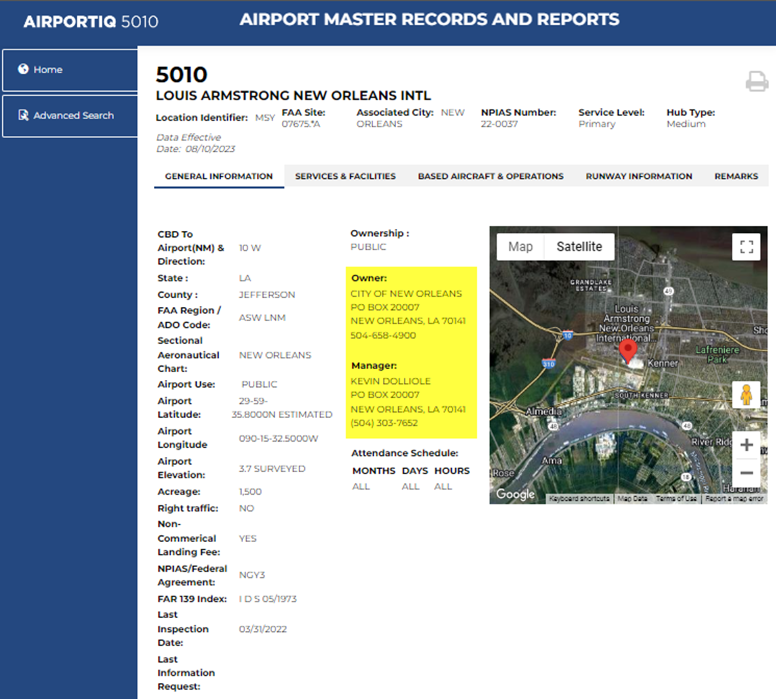
Task: Switch the map to Satellite view
Action: point(579,247)
